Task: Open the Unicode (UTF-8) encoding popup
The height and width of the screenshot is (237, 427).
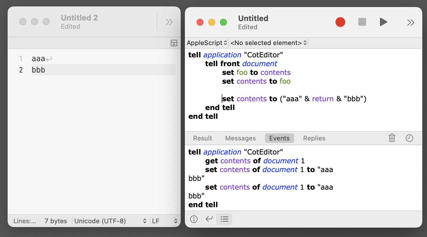Action: coord(111,221)
